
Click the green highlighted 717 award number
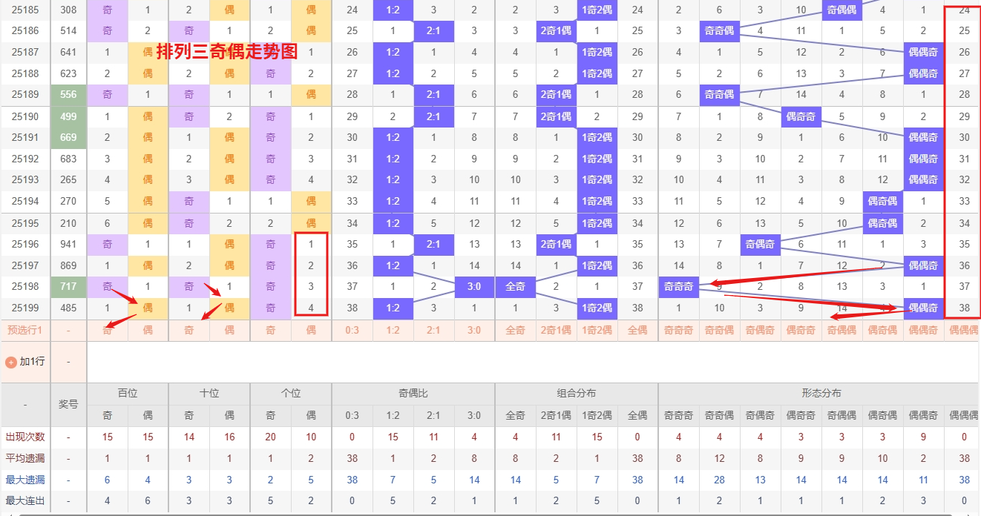pyautogui.click(x=68, y=286)
